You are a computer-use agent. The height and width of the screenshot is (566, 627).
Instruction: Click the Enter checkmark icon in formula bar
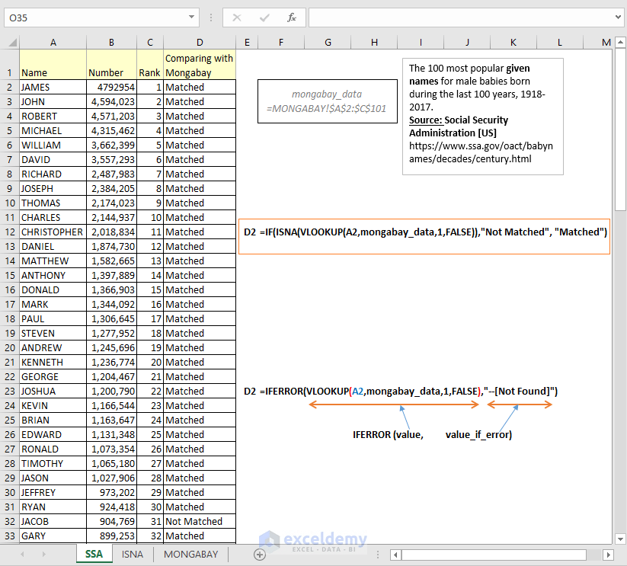coord(264,17)
